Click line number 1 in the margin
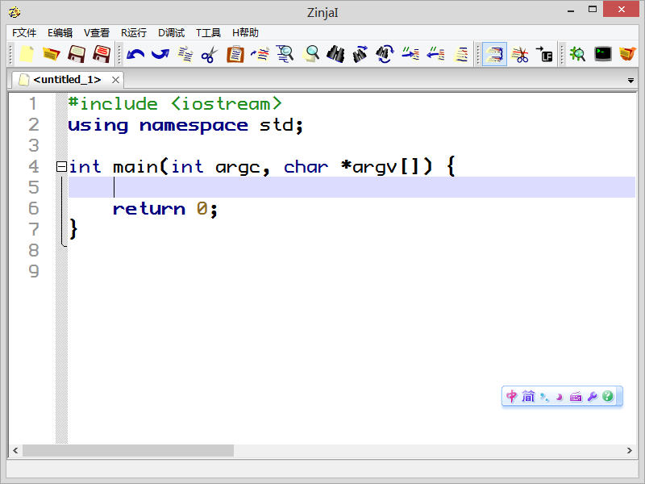 click(33, 104)
